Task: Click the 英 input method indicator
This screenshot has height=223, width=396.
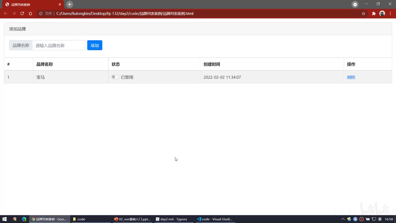Action: [x=380, y=219]
